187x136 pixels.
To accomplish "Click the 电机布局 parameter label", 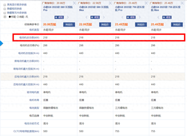I will tap(34, 100).
